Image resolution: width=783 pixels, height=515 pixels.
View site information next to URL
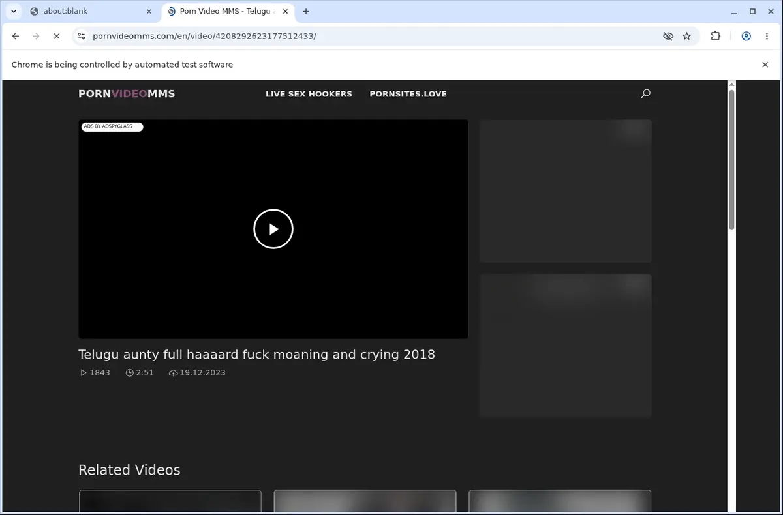click(81, 37)
